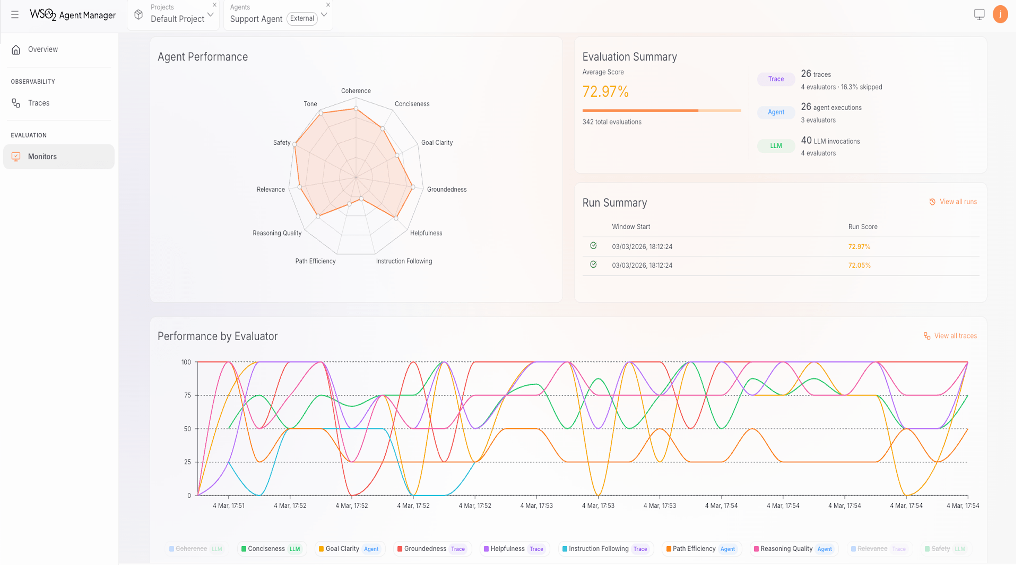The image size is (1016, 565).
Task: Click the green check icon on the first run
Action: pos(594,246)
